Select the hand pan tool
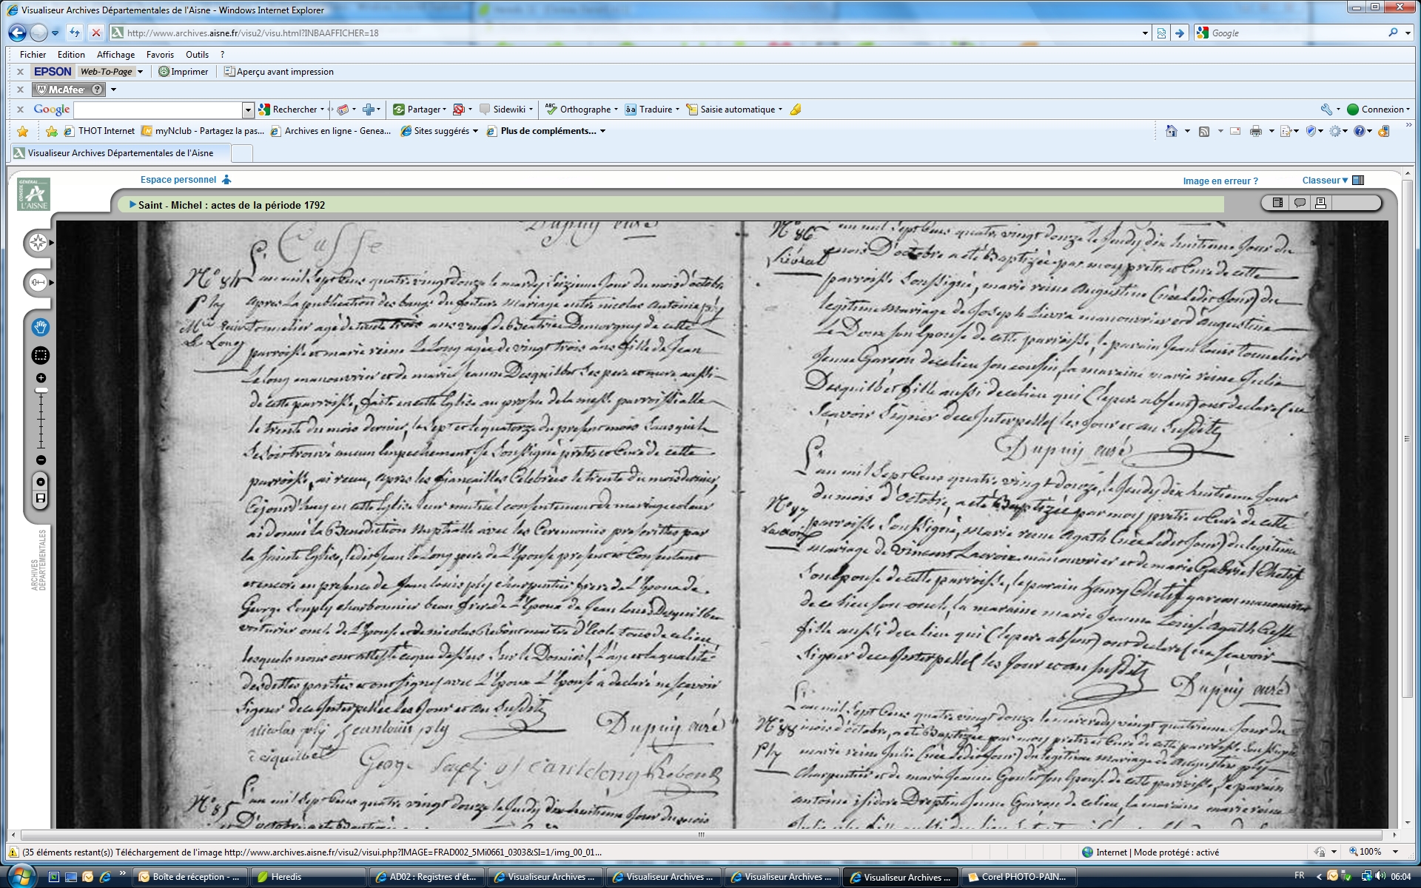Screen dimensions: 1421x888 tap(40, 327)
